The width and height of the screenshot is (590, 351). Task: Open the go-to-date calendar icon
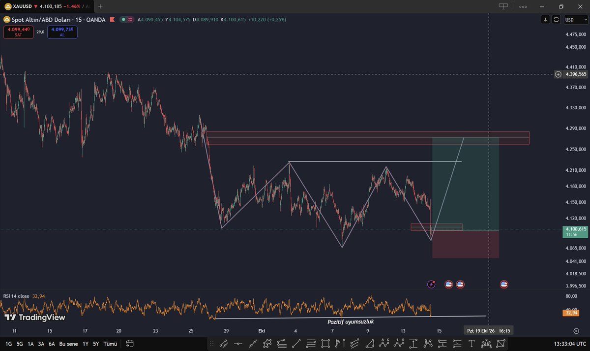pos(130,343)
